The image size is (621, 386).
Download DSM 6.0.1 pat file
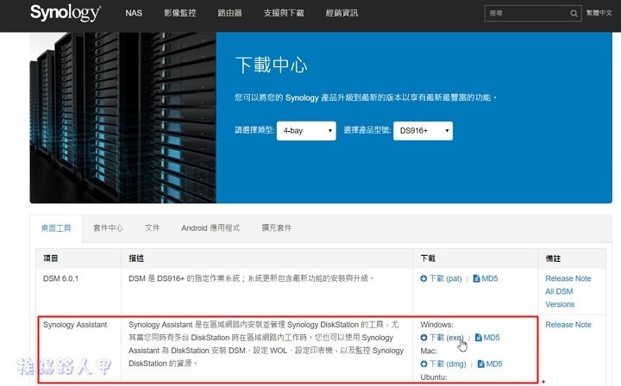[x=442, y=279]
